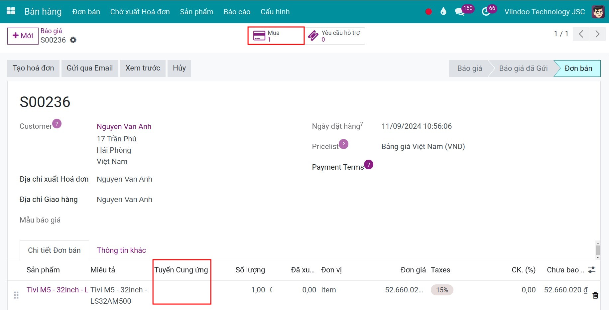Open Chờ xuất Hoá đơn menu
This screenshot has width=609, height=310.
tap(140, 12)
